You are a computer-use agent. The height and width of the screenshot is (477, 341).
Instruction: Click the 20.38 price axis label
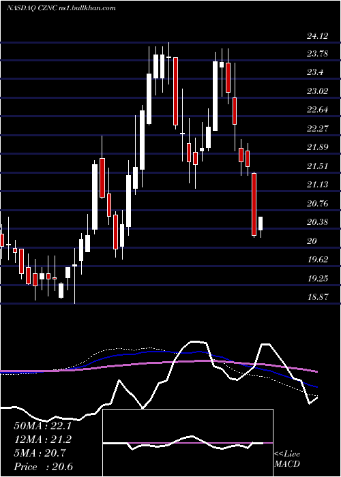click(x=318, y=221)
